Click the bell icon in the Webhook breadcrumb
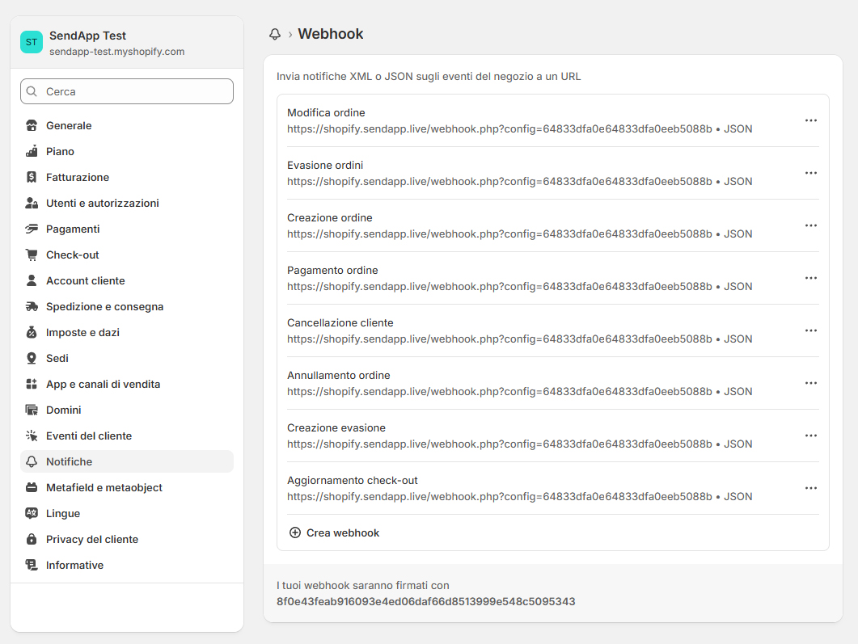858x644 pixels. click(x=275, y=35)
